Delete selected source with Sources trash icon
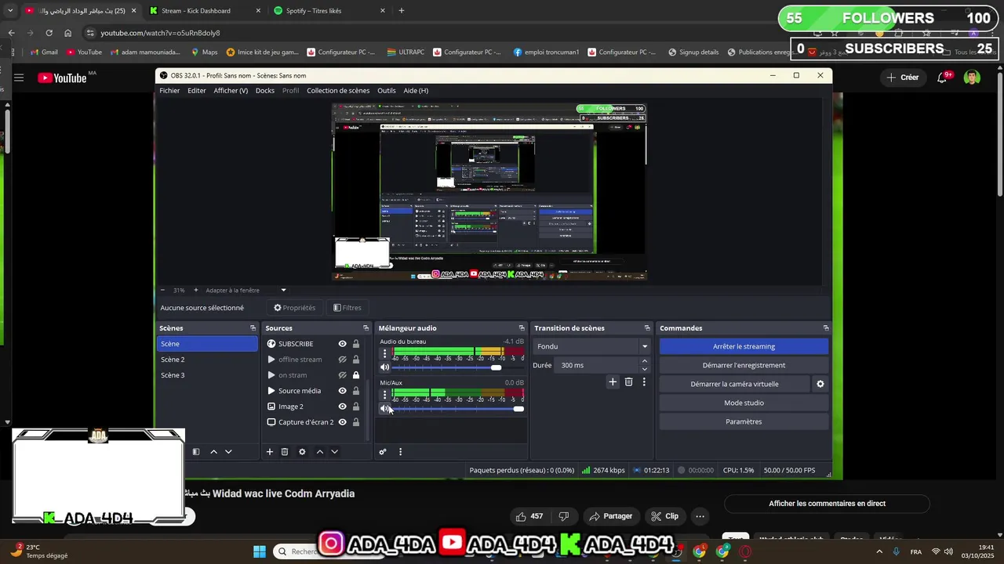 coord(285,452)
